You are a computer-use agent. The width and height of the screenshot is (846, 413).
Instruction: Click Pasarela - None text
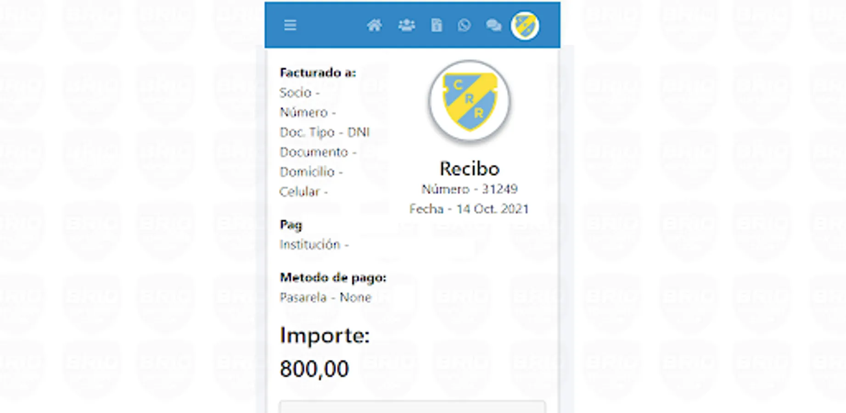(325, 297)
